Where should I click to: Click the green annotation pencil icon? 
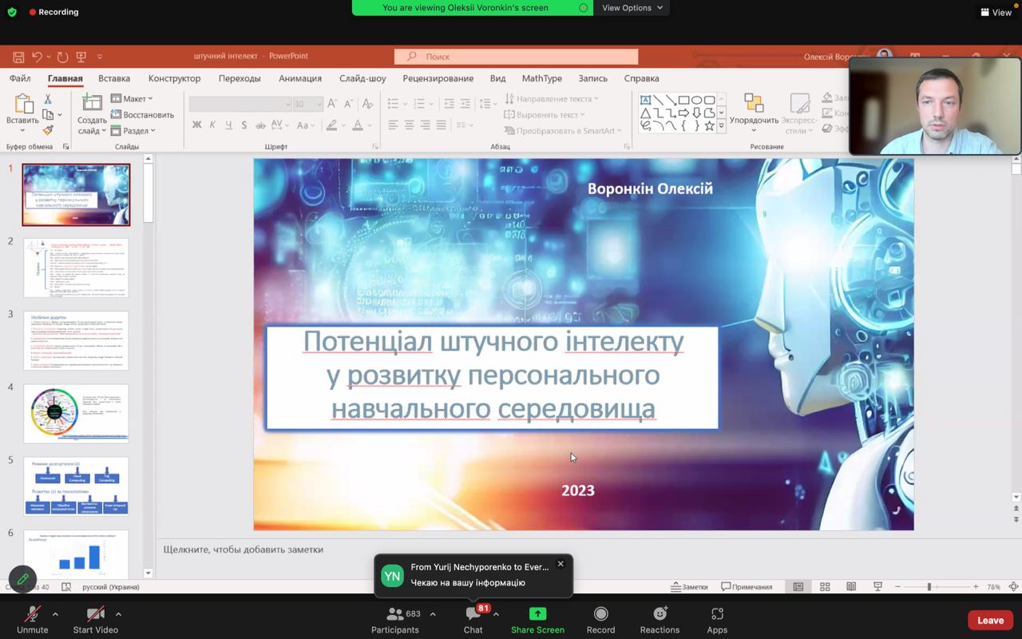[22, 579]
